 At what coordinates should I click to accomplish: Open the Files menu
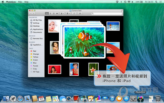coord(20,2)
